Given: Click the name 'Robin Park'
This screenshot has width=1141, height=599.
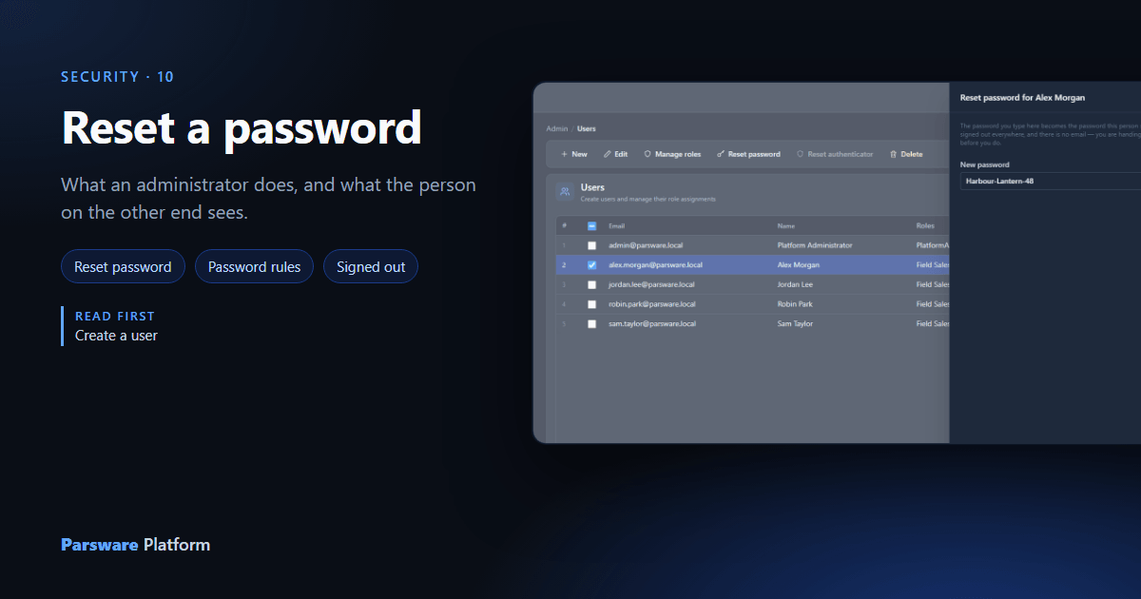Looking at the screenshot, I should (x=795, y=304).
